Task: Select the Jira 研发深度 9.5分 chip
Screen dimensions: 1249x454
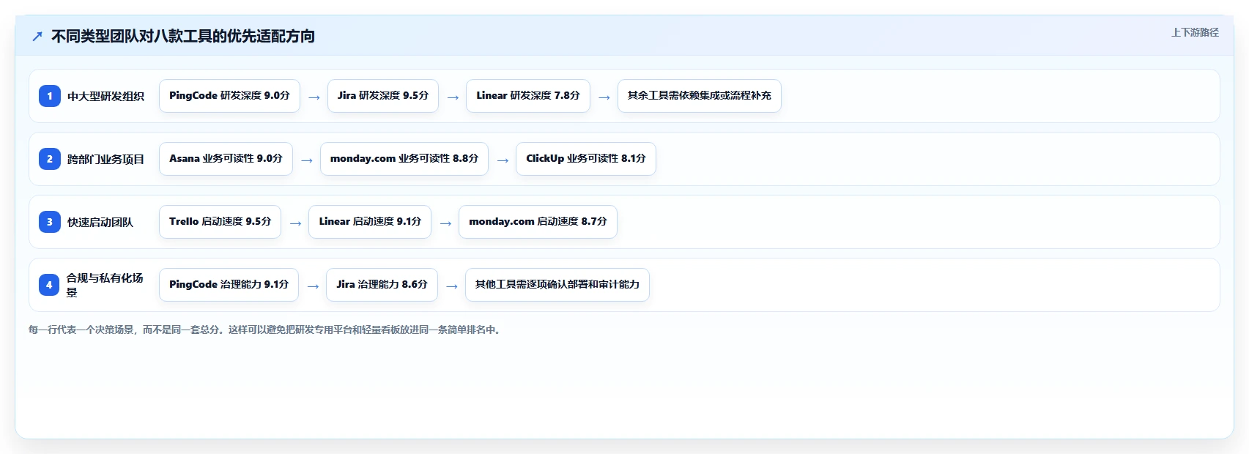Action: 383,96
